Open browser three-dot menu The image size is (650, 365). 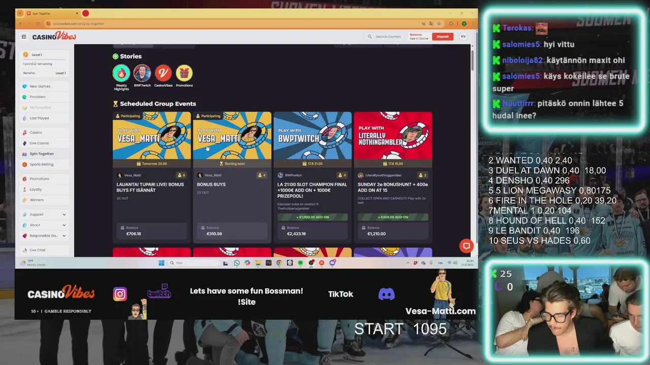[472, 23]
